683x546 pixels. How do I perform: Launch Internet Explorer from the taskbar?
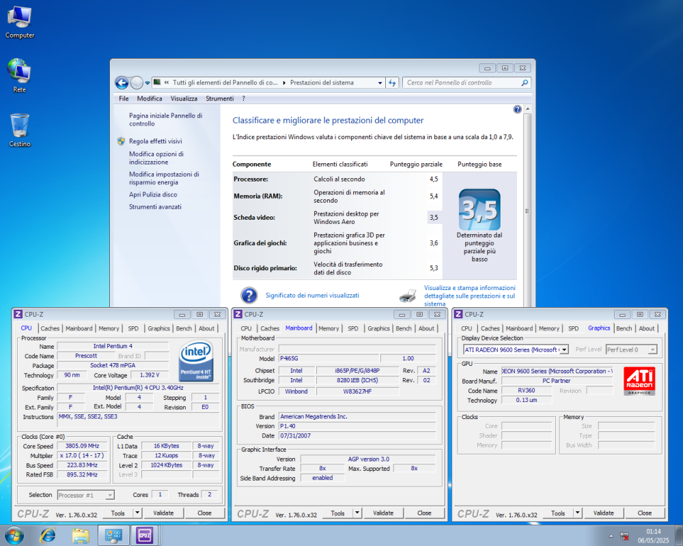(48, 536)
